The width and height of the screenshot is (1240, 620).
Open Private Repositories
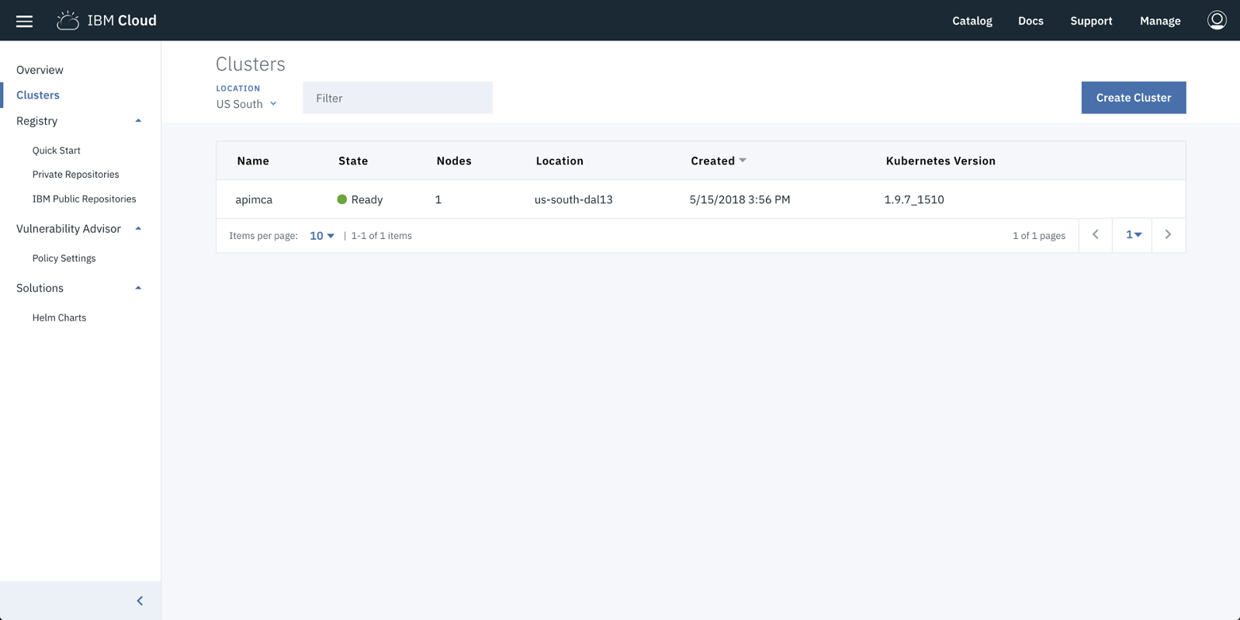pyautogui.click(x=76, y=175)
